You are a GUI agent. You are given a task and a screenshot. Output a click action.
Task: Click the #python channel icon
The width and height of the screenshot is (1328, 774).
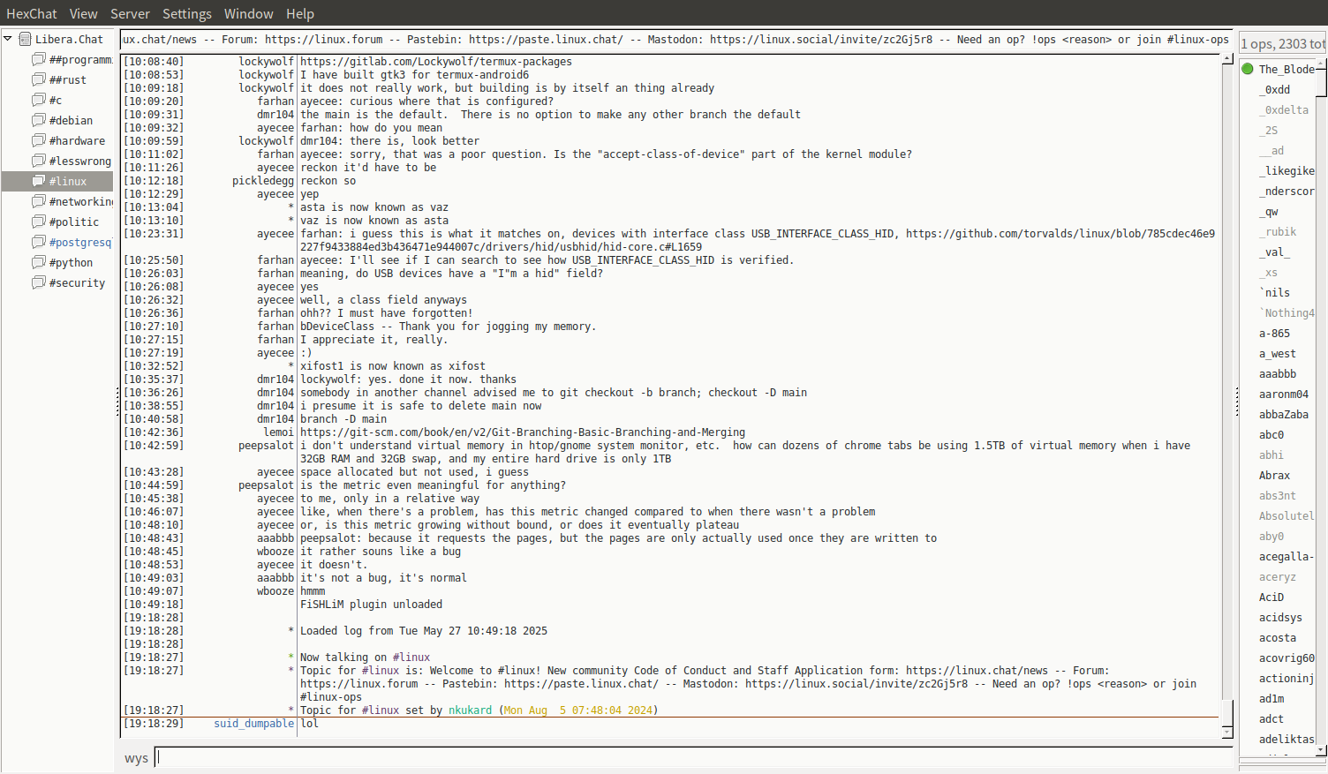[x=39, y=262]
